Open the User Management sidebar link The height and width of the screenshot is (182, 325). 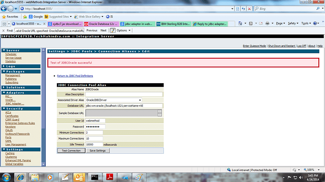click(x=16, y=144)
